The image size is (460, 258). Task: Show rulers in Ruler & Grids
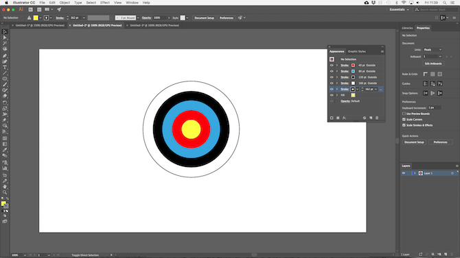click(x=426, y=75)
